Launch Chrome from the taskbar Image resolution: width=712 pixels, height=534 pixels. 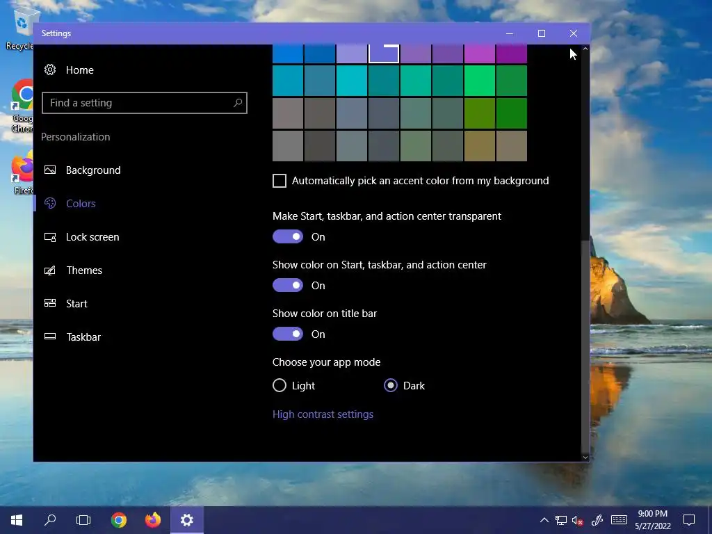(118, 520)
